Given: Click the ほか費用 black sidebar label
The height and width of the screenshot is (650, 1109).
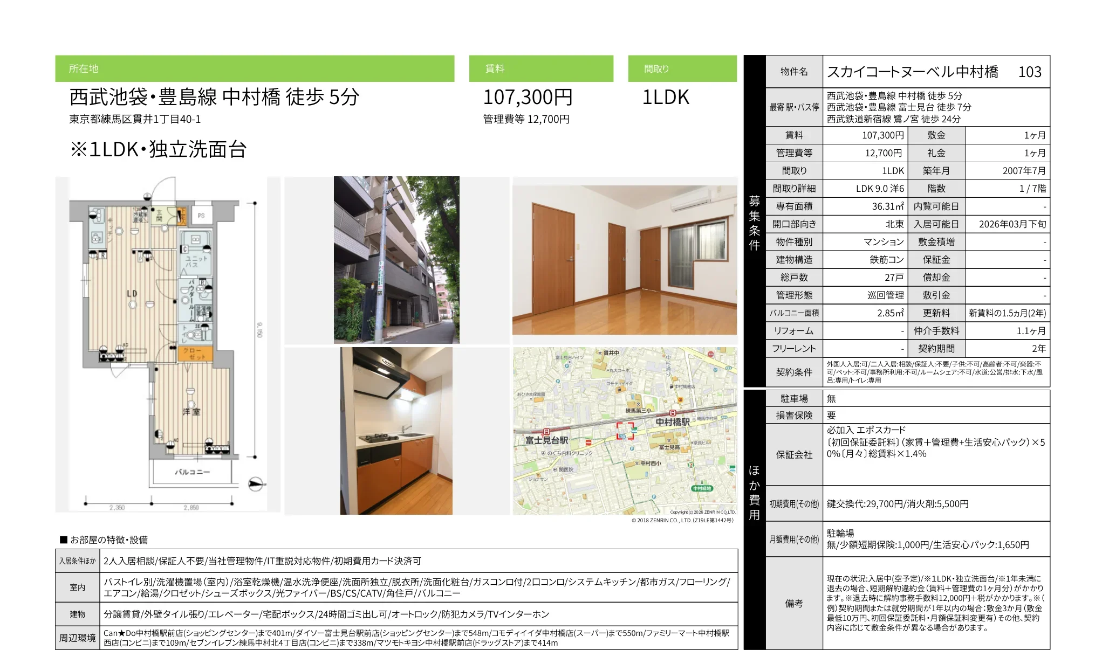Looking at the screenshot, I should coord(754,492).
